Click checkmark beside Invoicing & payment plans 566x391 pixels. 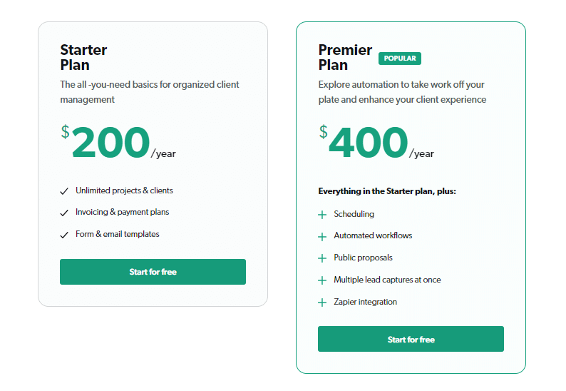point(64,213)
